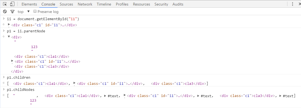The height and width of the screenshot is (108, 301).
Task: Expand first #text node in childNodes
Action: point(105,96)
